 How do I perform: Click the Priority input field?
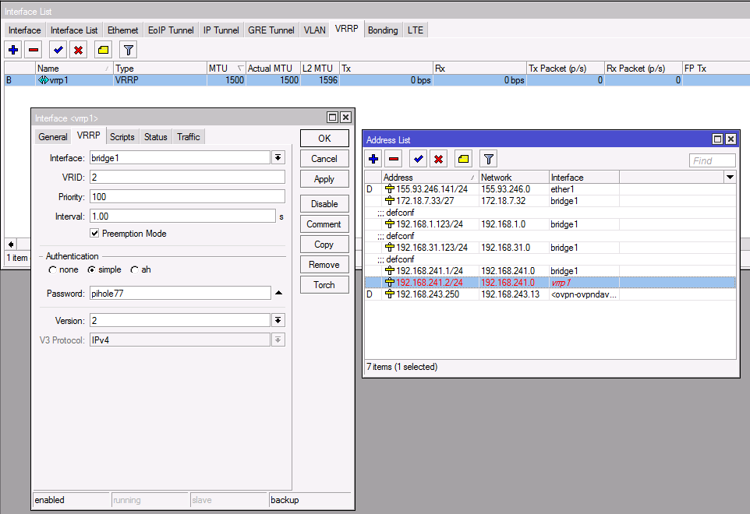pos(187,197)
